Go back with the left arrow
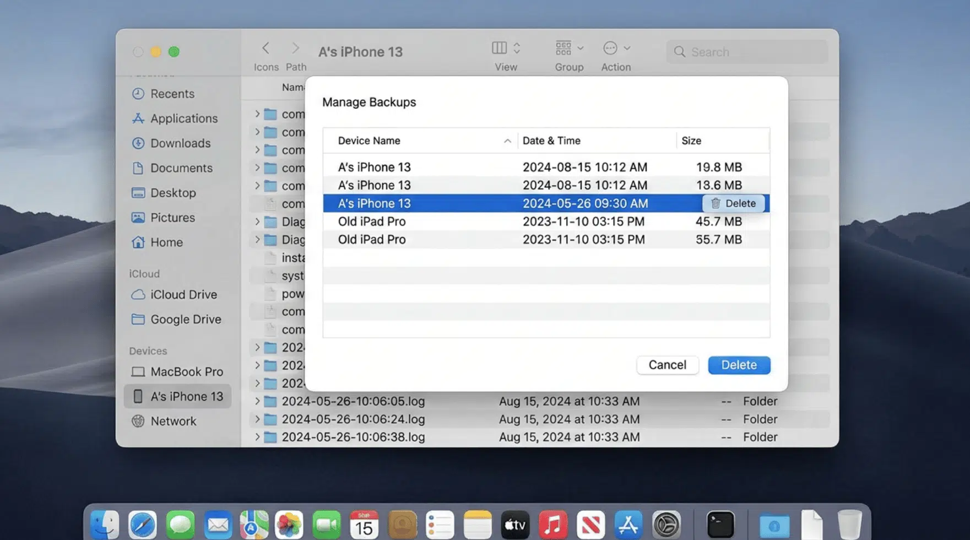Screen dimensions: 970x540 click(265, 48)
